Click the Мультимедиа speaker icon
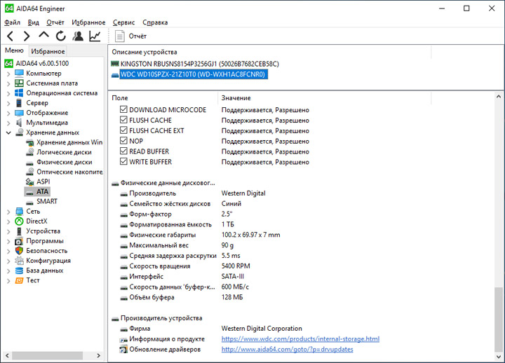Viewport: 505px width, 363px height. pyautogui.click(x=19, y=123)
